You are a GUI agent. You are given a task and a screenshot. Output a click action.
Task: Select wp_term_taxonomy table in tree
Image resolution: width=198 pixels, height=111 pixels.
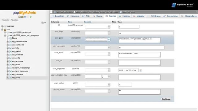tap(20, 71)
